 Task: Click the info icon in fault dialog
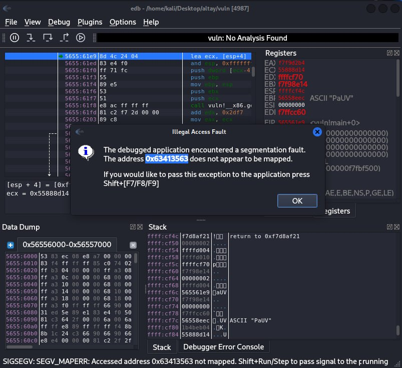tap(86, 152)
